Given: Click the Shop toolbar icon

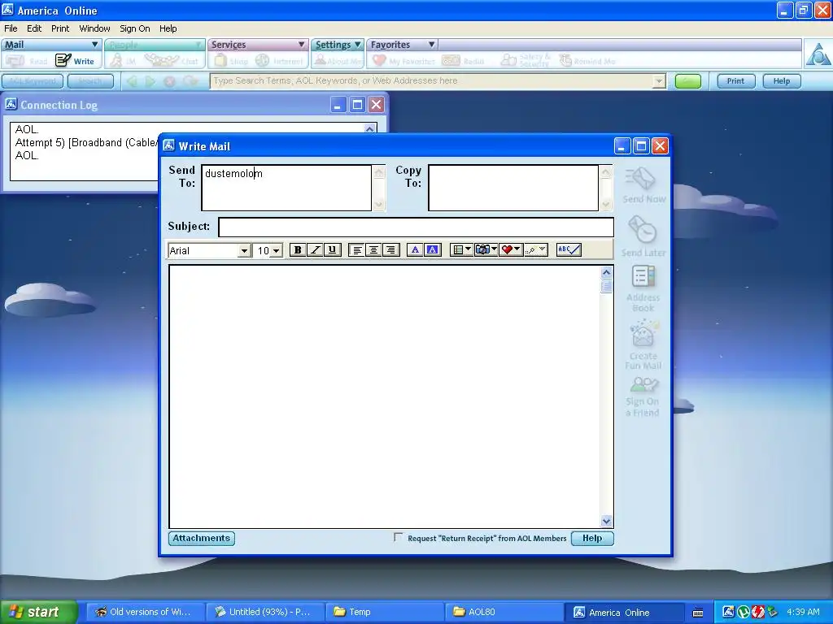Looking at the screenshot, I should pyautogui.click(x=220, y=60).
